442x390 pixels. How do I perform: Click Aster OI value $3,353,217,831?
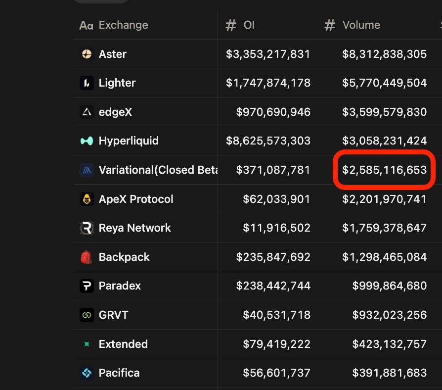tap(268, 54)
